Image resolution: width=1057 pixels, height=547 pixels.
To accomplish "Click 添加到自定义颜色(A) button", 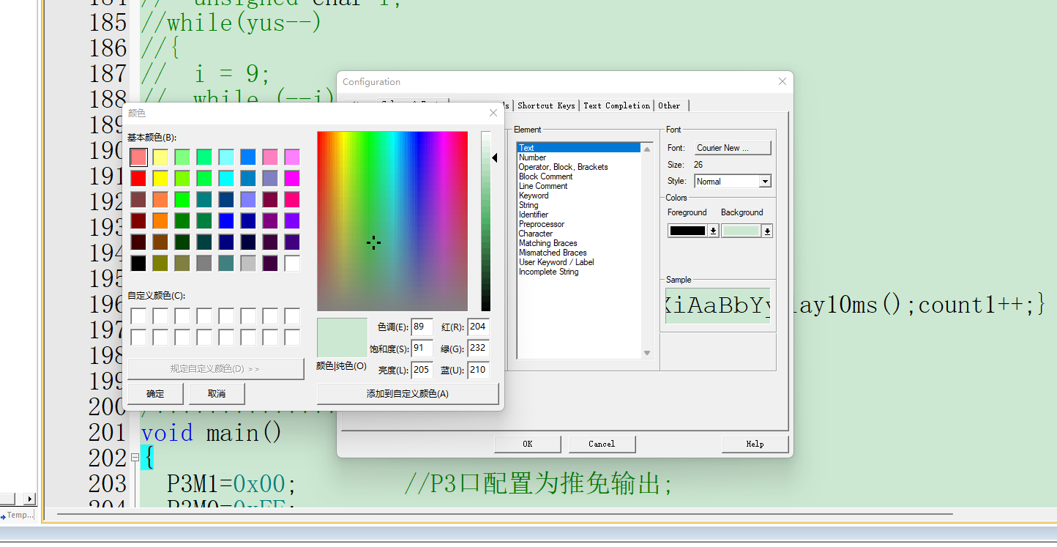I will [x=408, y=393].
